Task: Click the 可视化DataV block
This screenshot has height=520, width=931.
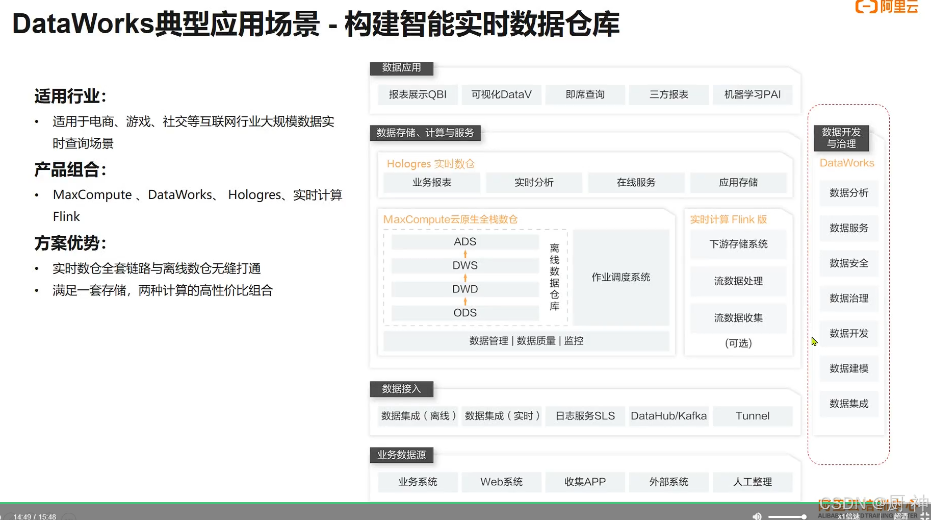Action: tap(501, 94)
